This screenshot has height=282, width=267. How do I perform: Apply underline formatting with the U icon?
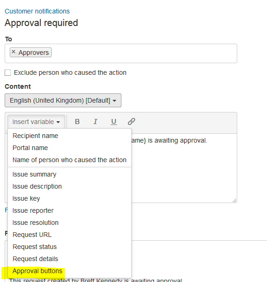coord(113,122)
